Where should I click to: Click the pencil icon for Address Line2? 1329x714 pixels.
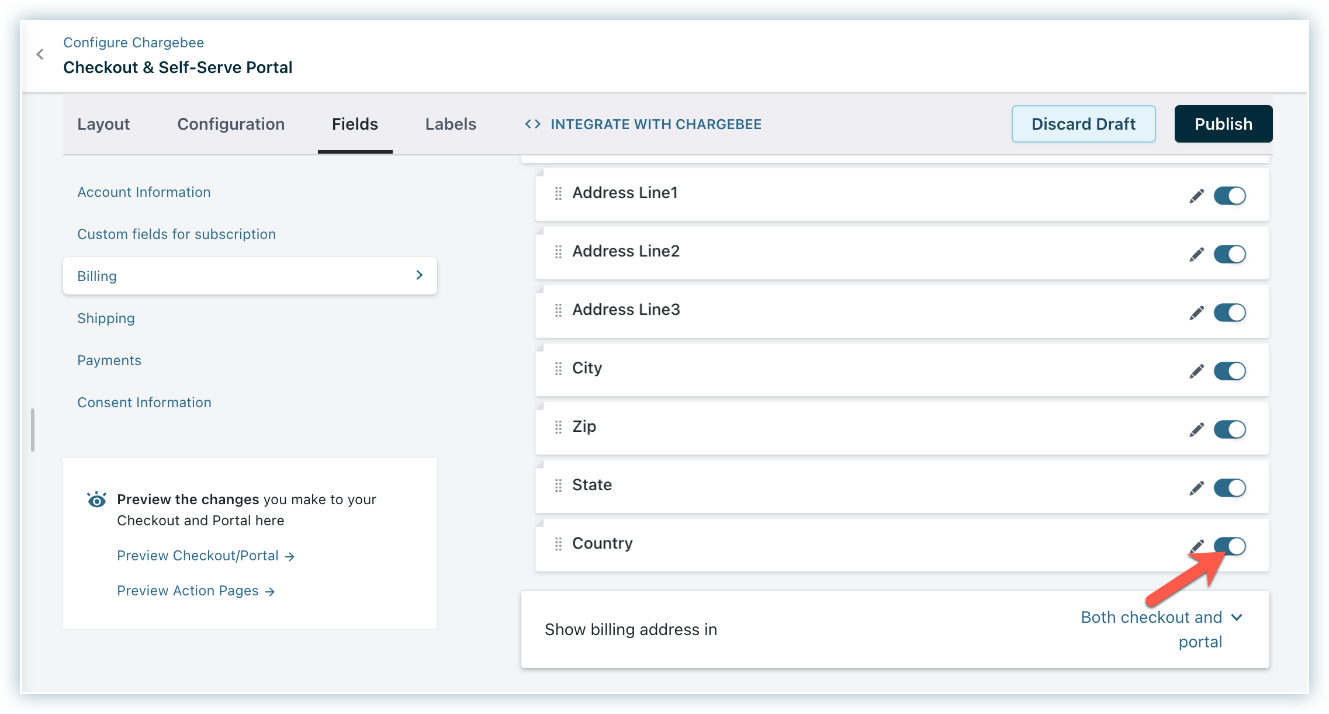(1196, 254)
